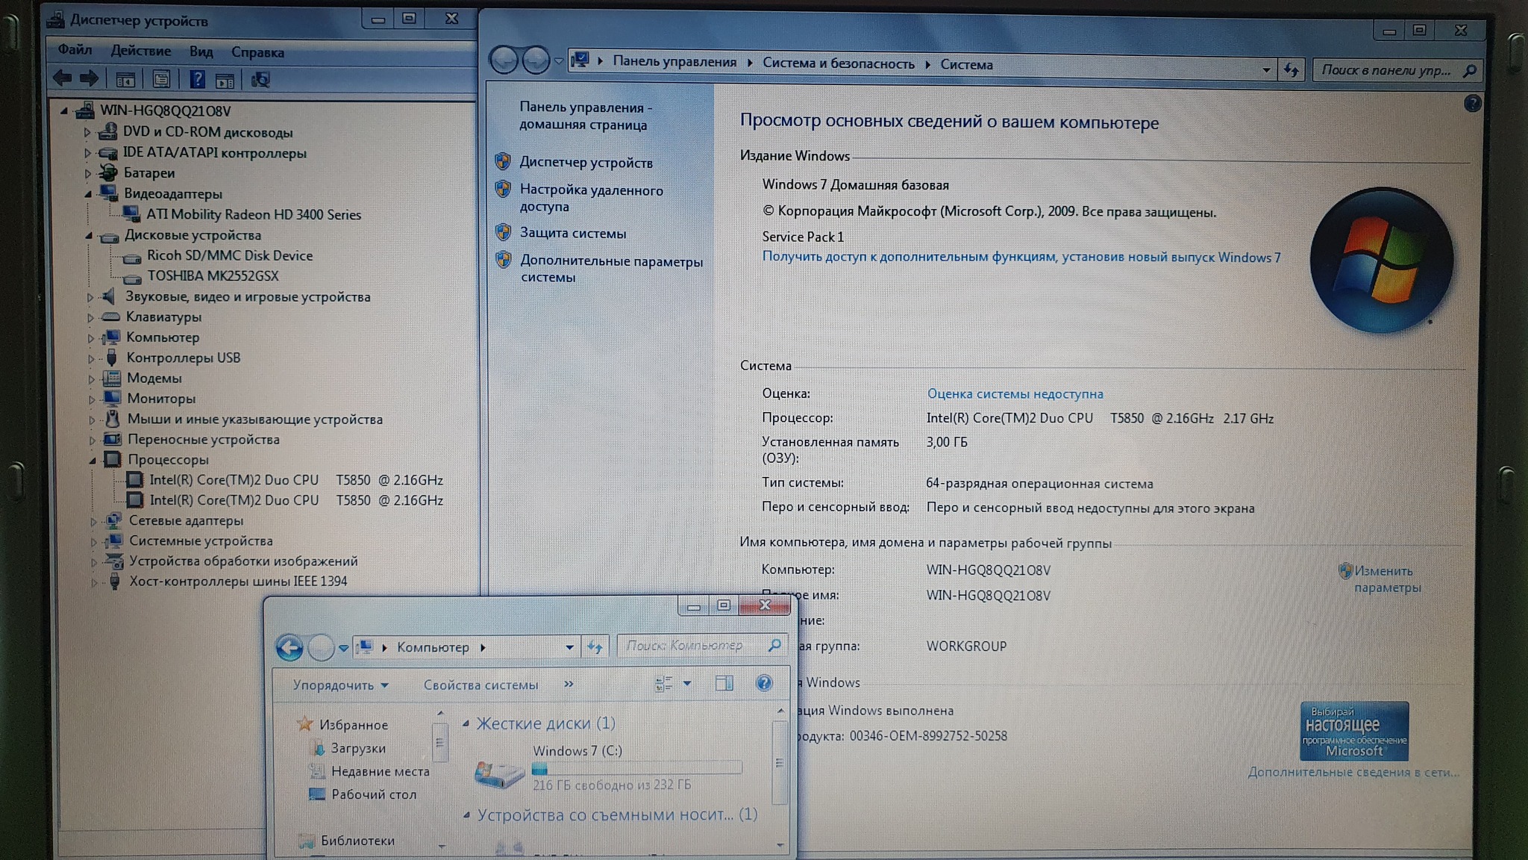Open the view options dropdown arrow in Computer window
This screenshot has width=1528, height=860.
point(687,683)
